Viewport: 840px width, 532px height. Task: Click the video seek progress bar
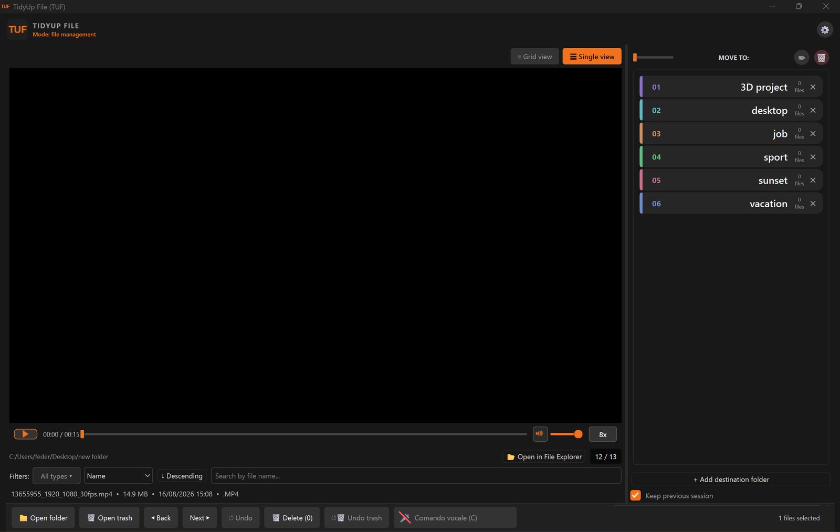point(303,434)
